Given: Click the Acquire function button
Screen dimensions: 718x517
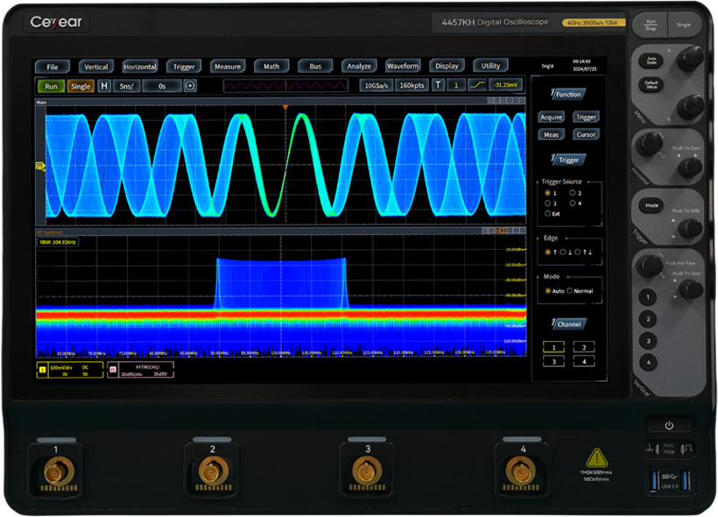Looking at the screenshot, I should pos(551,117).
